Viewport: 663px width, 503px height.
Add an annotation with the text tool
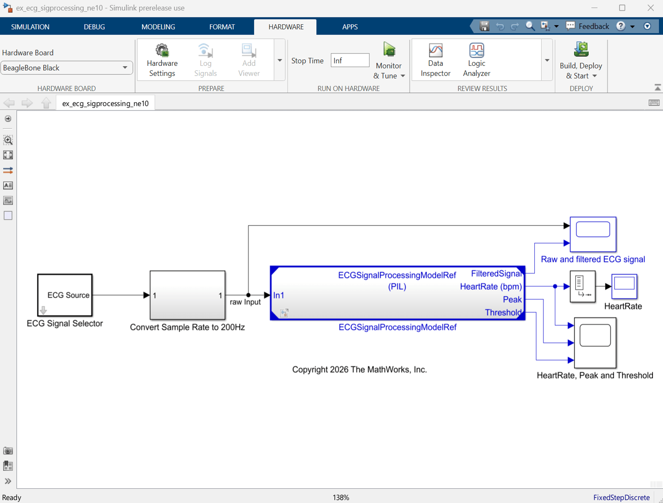tap(8, 185)
